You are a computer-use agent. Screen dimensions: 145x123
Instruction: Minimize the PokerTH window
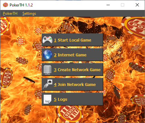(x=108, y=5)
